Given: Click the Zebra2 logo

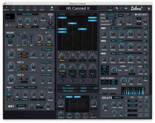Looking at the screenshot, I should tap(136, 8).
